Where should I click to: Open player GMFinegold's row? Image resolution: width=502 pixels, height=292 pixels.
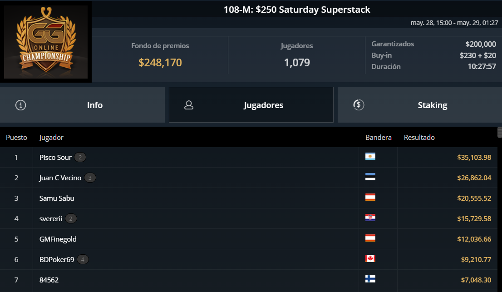click(248, 239)
